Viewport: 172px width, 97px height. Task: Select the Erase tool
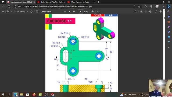pos(31,12)
